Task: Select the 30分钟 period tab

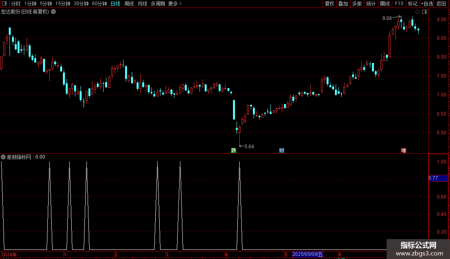Action: [81, 4]
